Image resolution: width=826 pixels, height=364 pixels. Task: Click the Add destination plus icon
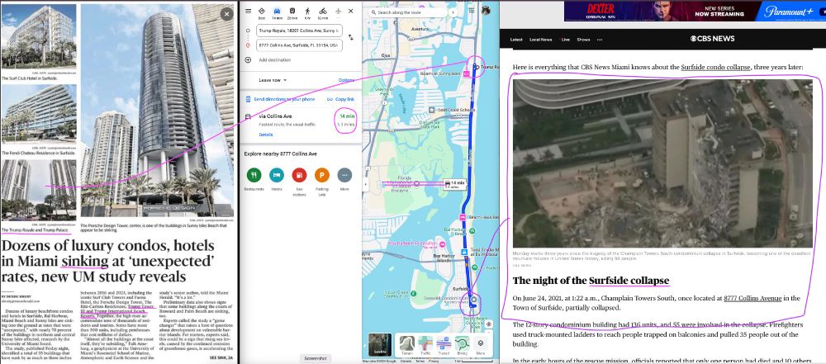click(x=248, y=60)
